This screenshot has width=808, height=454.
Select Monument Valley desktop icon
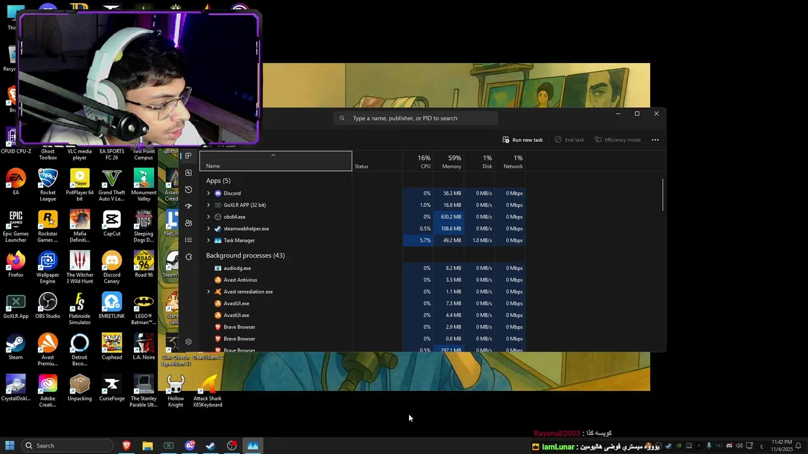144,185
